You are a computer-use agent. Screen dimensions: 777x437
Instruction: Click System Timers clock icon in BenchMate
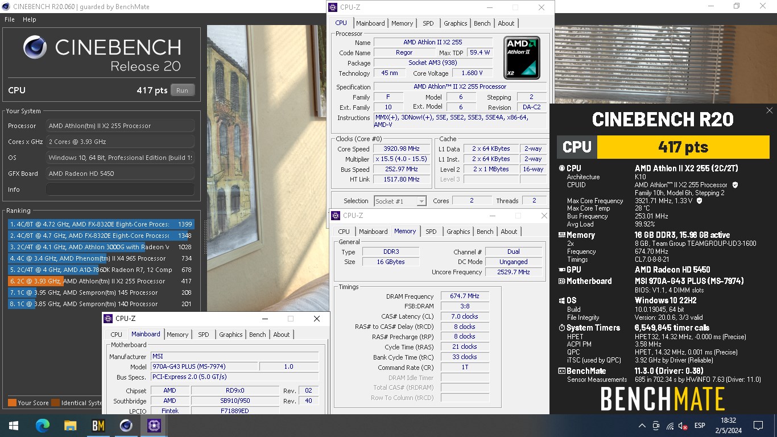coord(562,328)
